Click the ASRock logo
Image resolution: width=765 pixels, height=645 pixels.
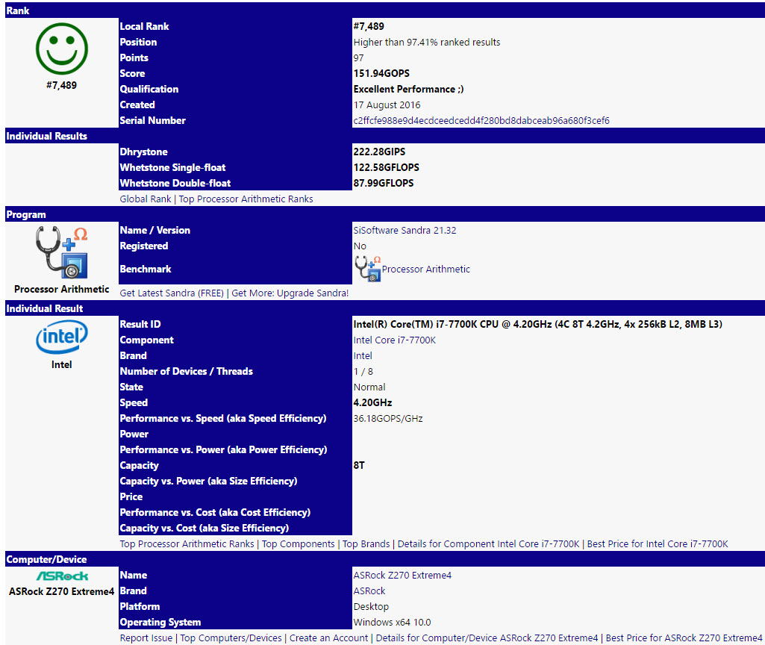point(62,576)
